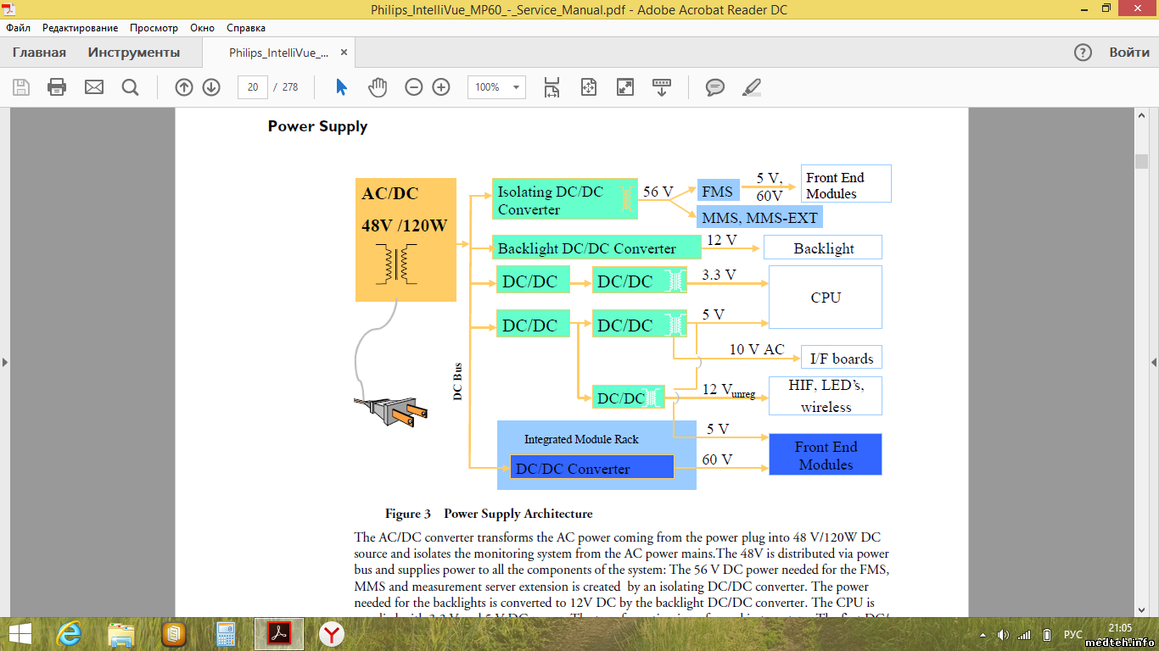This screenshot has width=1159, height=651.
Task: Open Yandex Browser from the taskbar
Action: (332, 633)
